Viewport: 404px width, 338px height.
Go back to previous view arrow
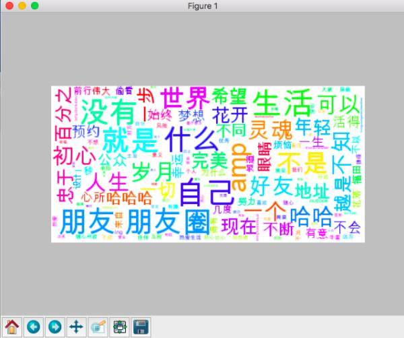[34, 327]
